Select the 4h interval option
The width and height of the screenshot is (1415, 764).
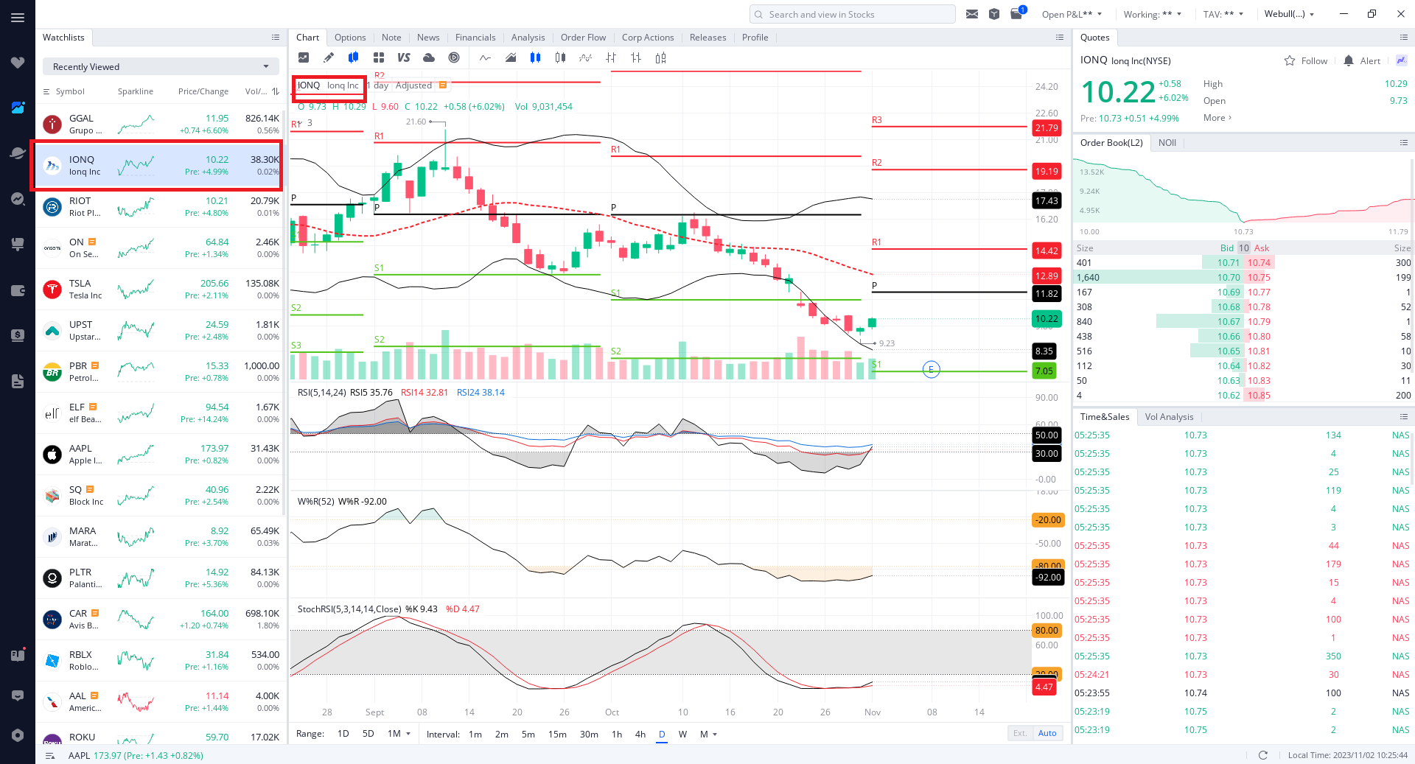point(640,734)
